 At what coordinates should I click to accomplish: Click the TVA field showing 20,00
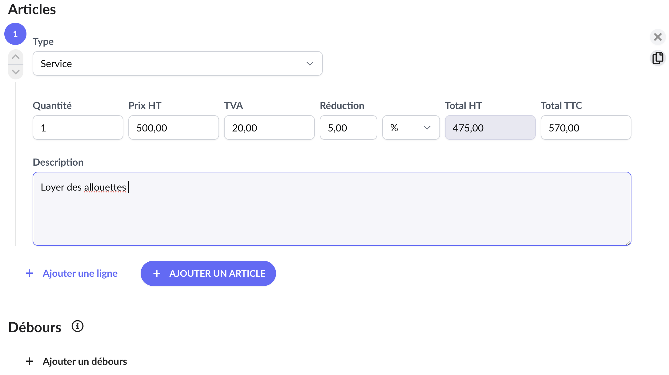269,127
